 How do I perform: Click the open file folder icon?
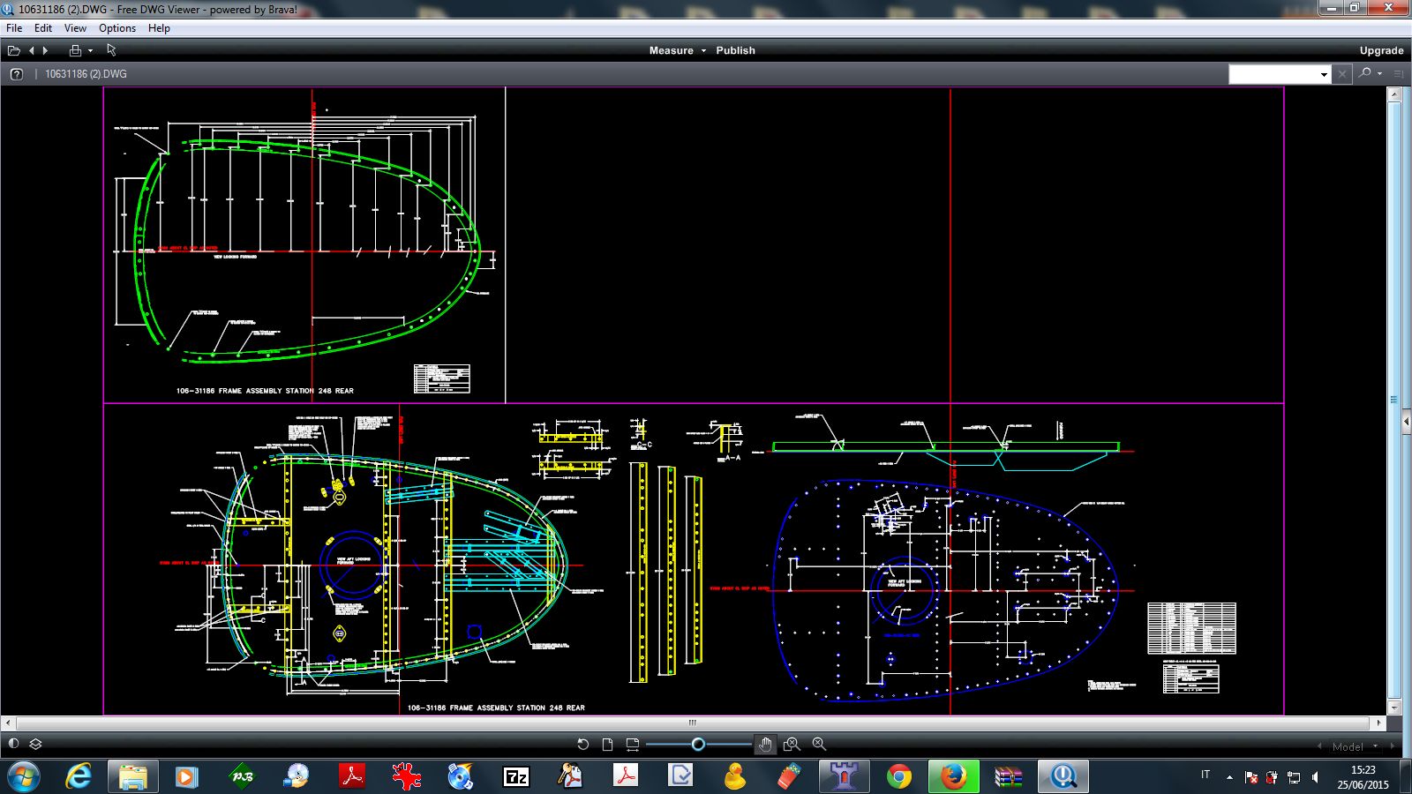[14, 50]
